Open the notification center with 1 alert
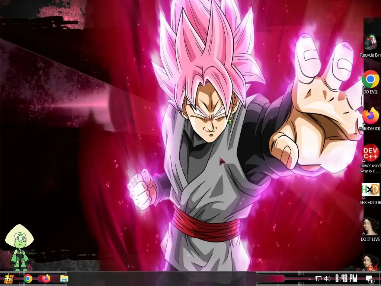Viewport: 381px width, 286px height. (x=369, y=279)
